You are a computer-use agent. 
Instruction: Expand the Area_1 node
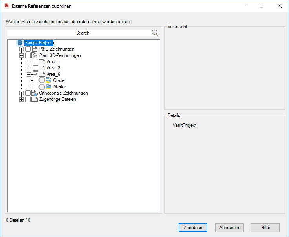click(29, 62)
